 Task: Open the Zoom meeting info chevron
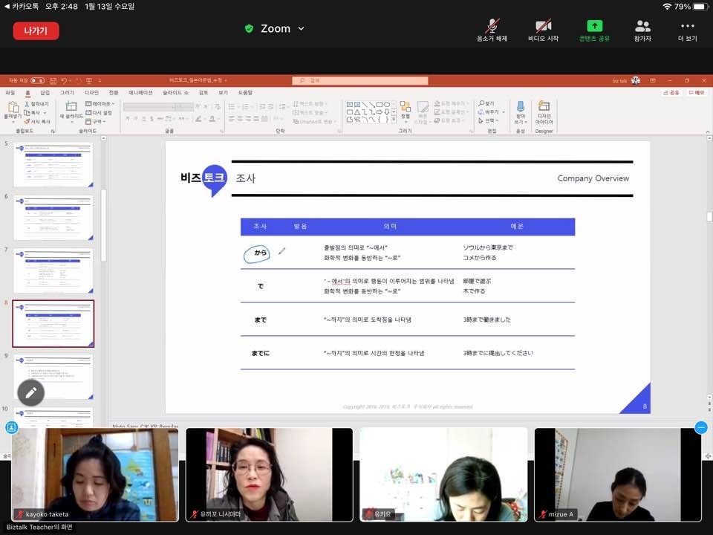click(301, 29)
